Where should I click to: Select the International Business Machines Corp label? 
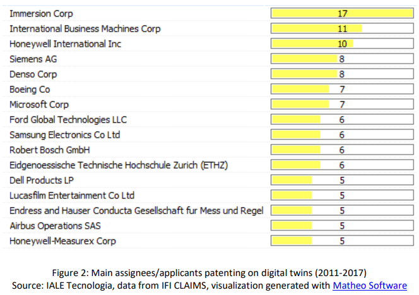pos(85,29)
